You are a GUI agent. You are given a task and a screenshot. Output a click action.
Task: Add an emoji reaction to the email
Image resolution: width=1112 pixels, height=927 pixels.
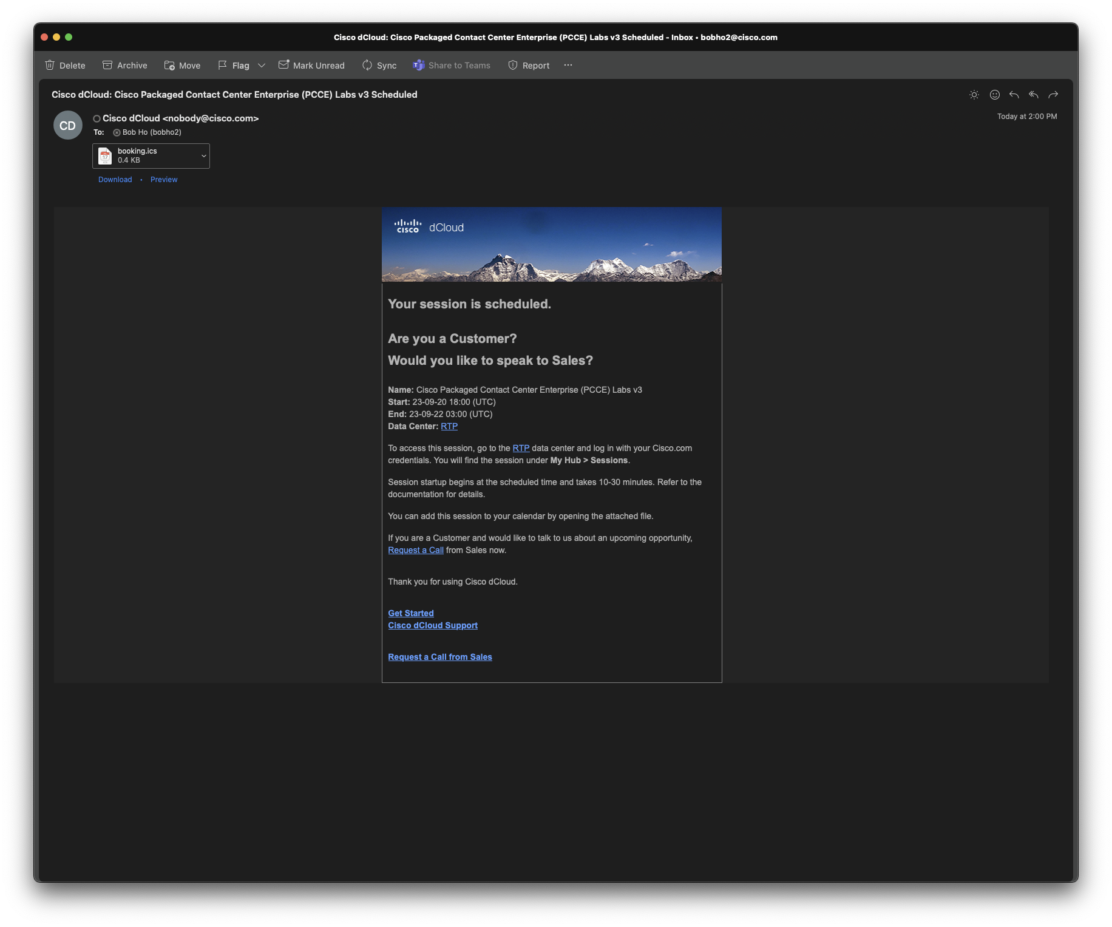[995, 95]
